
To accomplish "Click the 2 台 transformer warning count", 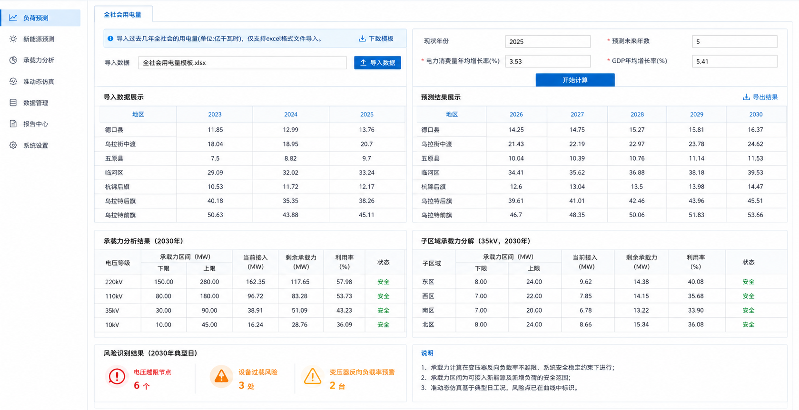I will 337,385.
